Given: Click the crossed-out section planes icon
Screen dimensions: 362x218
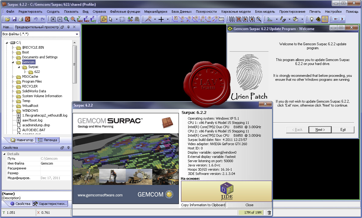Looking at the screenshot, I should coord(238,19).
